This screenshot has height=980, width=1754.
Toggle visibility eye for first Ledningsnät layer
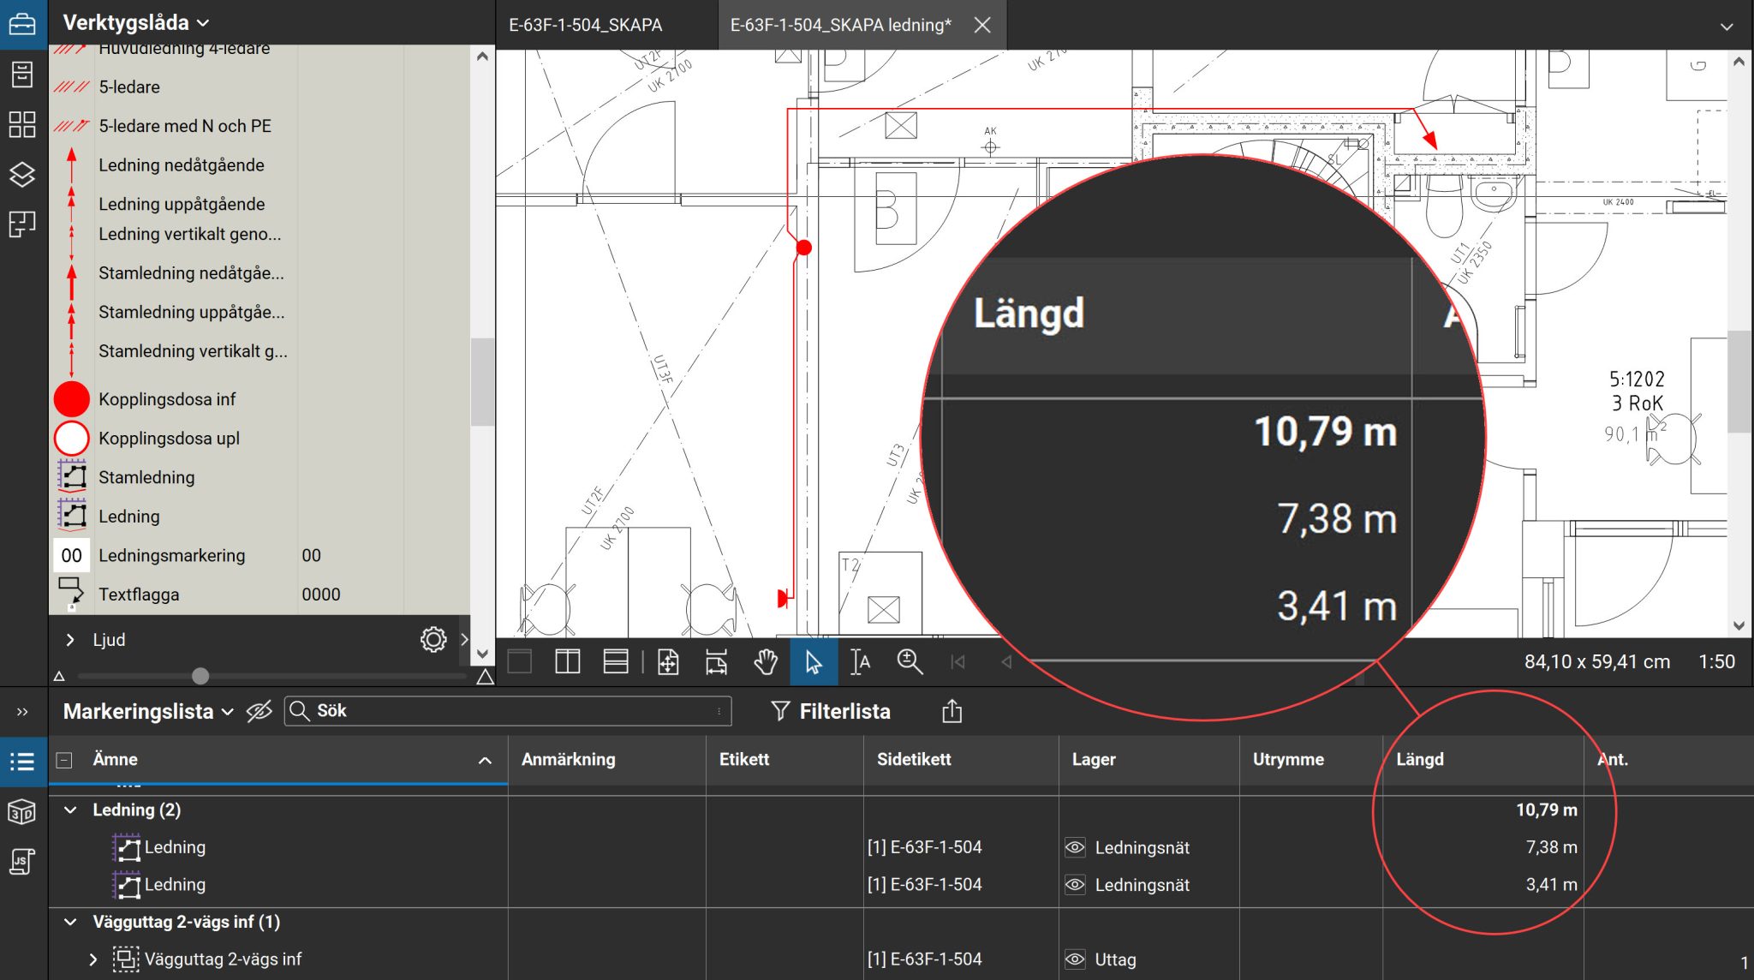pos(1075,847)
